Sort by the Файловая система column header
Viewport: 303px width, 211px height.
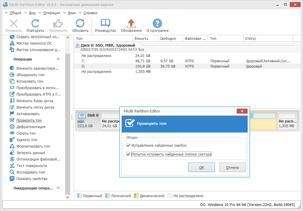tap(195, 38)
